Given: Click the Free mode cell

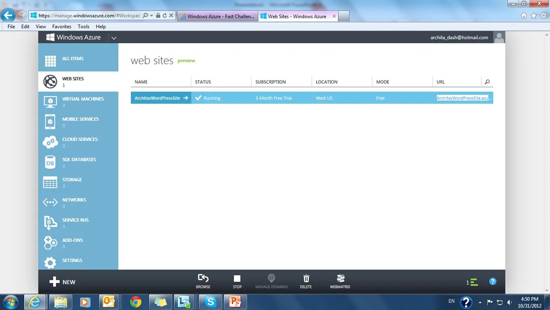Looking at the screenshot, I should click(x=402, y=98).
